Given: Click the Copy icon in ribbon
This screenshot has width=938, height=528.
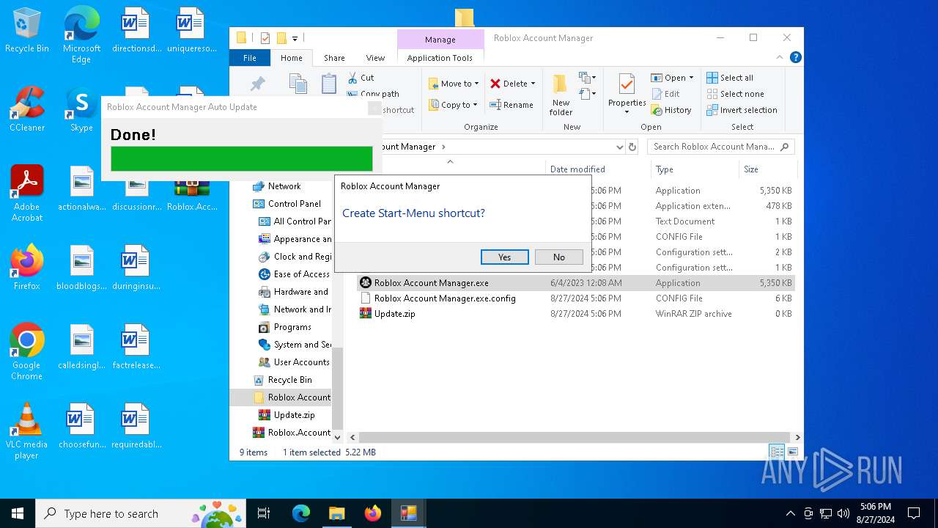Looking at the screenshot, I should 298,83.
